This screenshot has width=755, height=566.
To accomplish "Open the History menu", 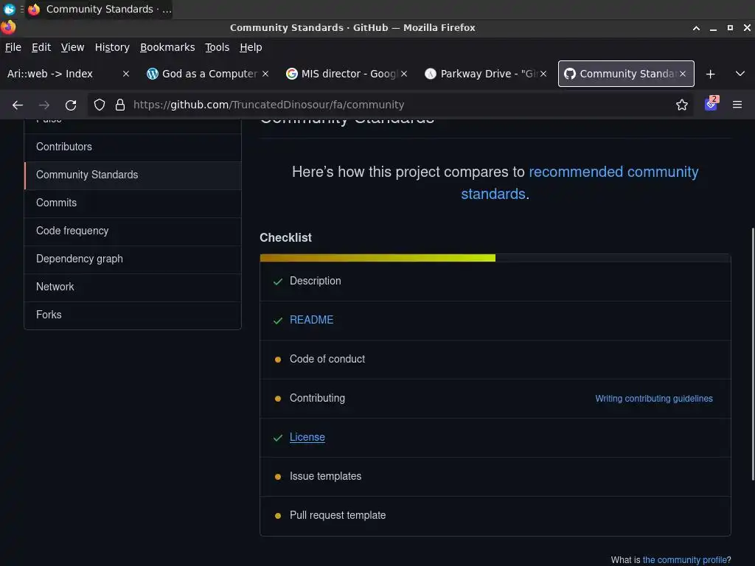I will tap(112, 47).
